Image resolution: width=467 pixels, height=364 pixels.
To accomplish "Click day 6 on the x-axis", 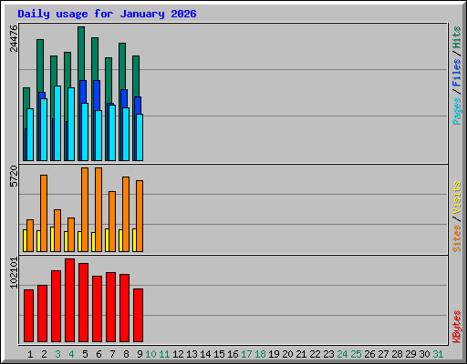I will [x=99, y=354].
